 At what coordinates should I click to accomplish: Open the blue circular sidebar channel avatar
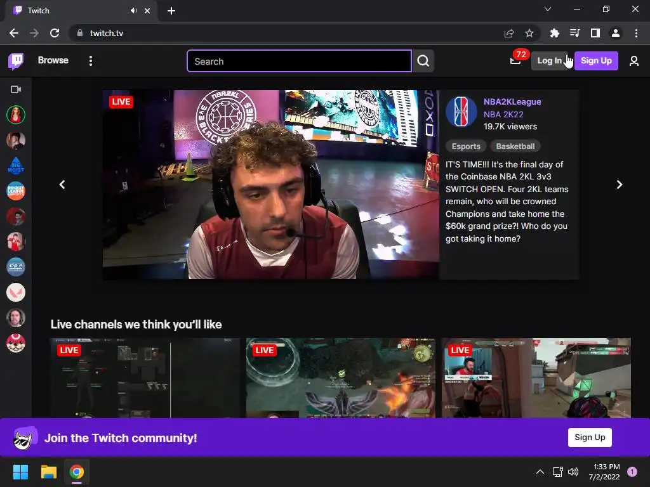click(x=16, y=267)
